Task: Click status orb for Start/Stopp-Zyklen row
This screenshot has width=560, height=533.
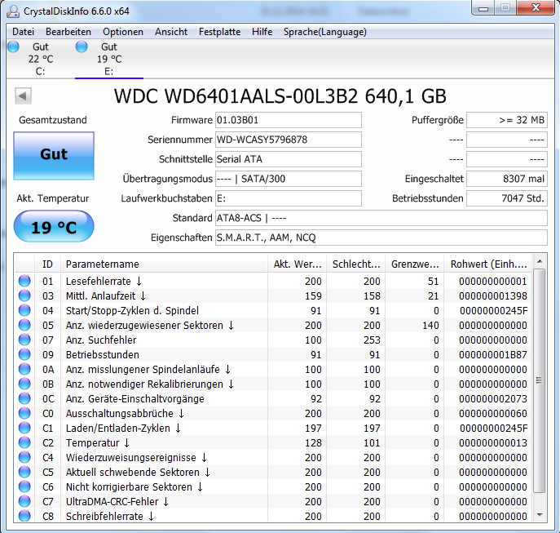Action: [x=24, y=310]
